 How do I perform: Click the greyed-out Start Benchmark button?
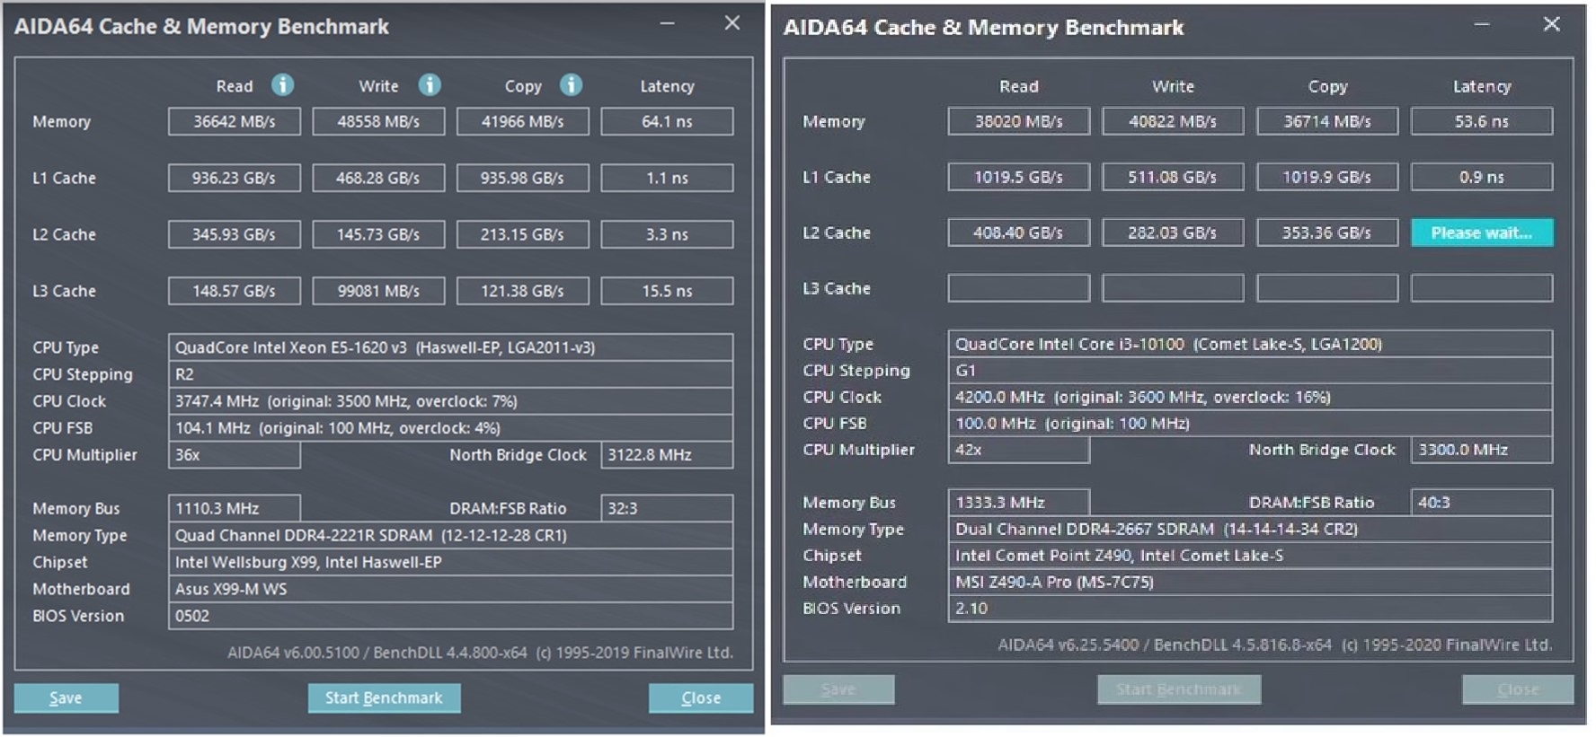tap(1178, 689)
